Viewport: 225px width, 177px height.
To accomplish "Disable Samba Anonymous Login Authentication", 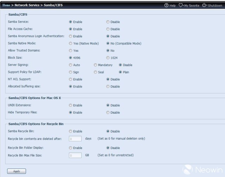I will pyautogui.click(x=108, y=36).
